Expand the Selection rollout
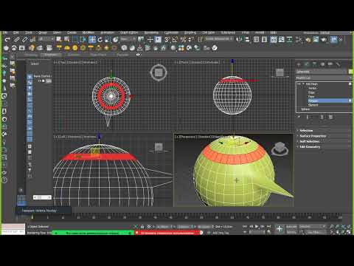354x266 pixels. [306, 131]
